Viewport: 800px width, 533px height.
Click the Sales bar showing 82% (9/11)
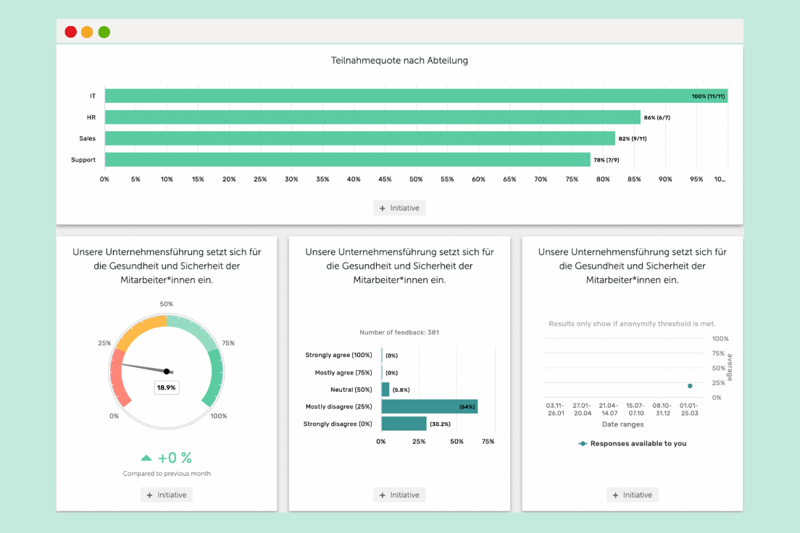[360, 138]
